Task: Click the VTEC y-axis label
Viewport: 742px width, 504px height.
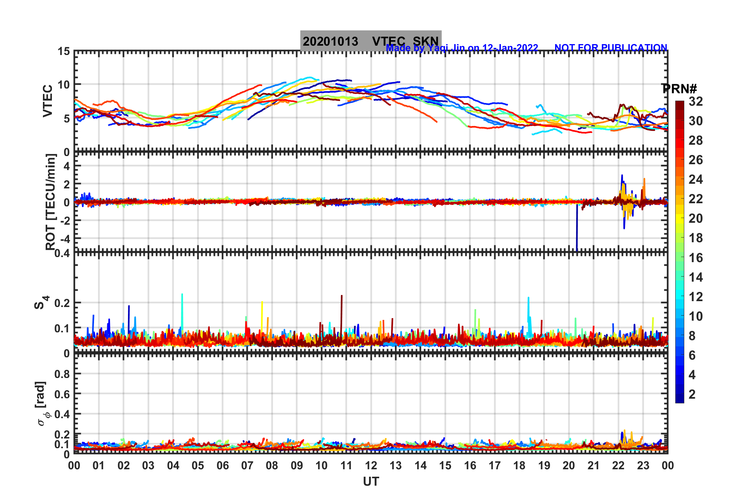Action: tap(48, 101)
